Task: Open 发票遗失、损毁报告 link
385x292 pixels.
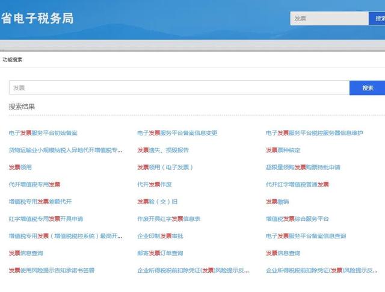Action: click(162, 150)
